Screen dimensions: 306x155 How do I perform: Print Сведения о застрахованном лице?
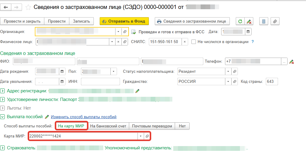[x=192, y=21]
